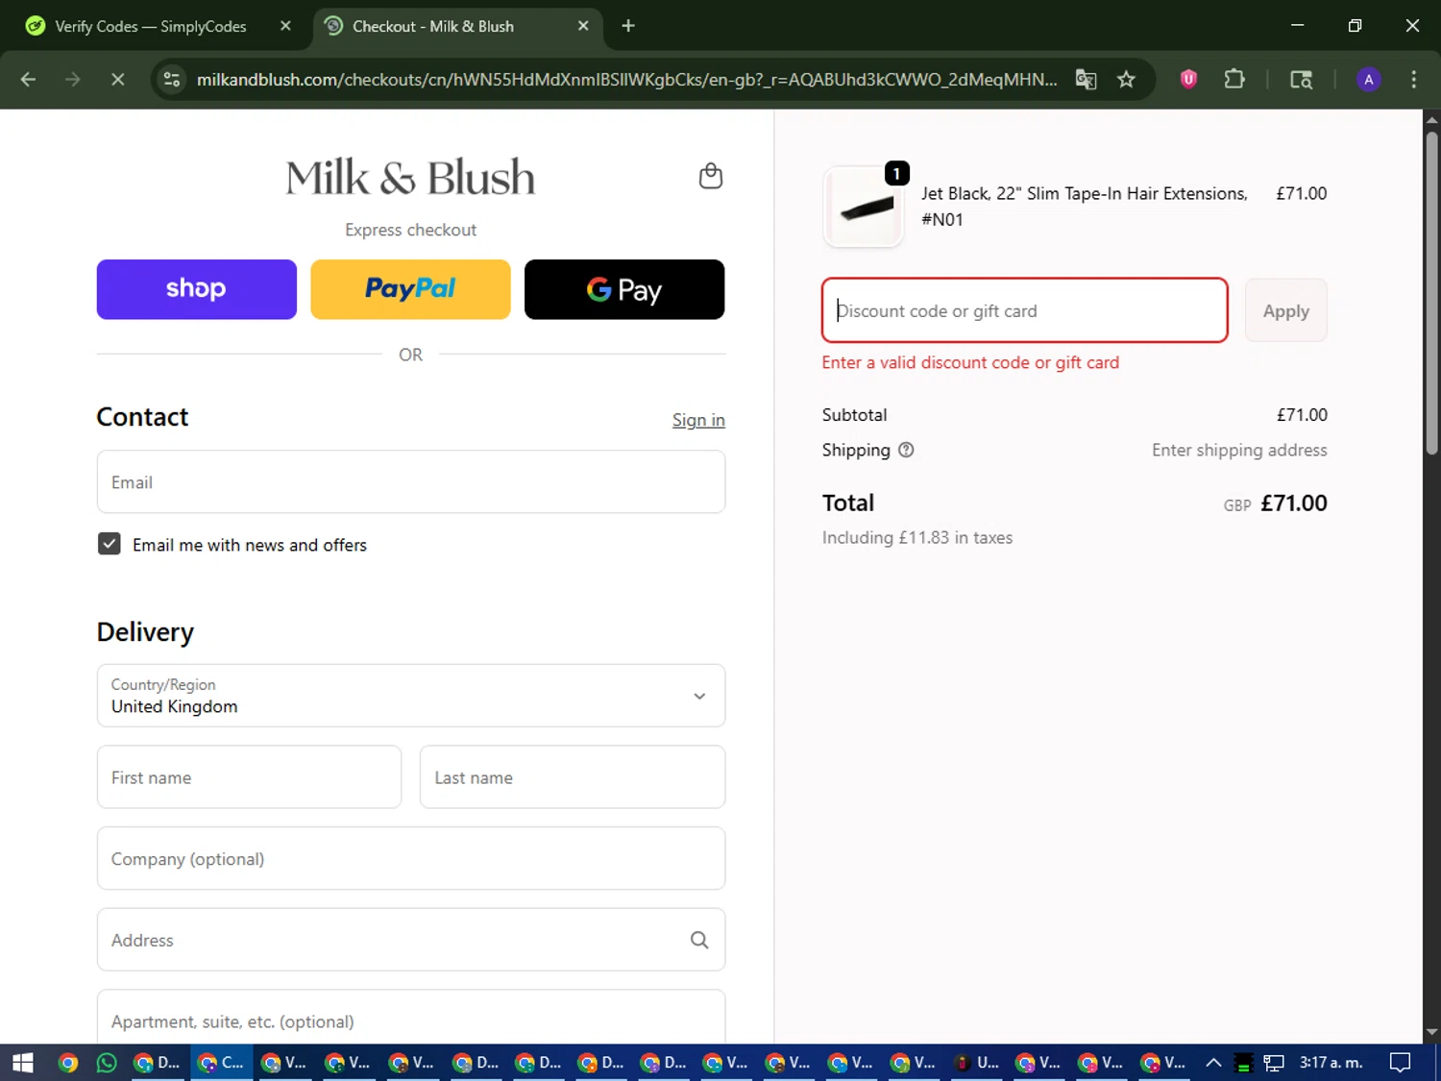View site information icon in address bar

coord(172,80)
